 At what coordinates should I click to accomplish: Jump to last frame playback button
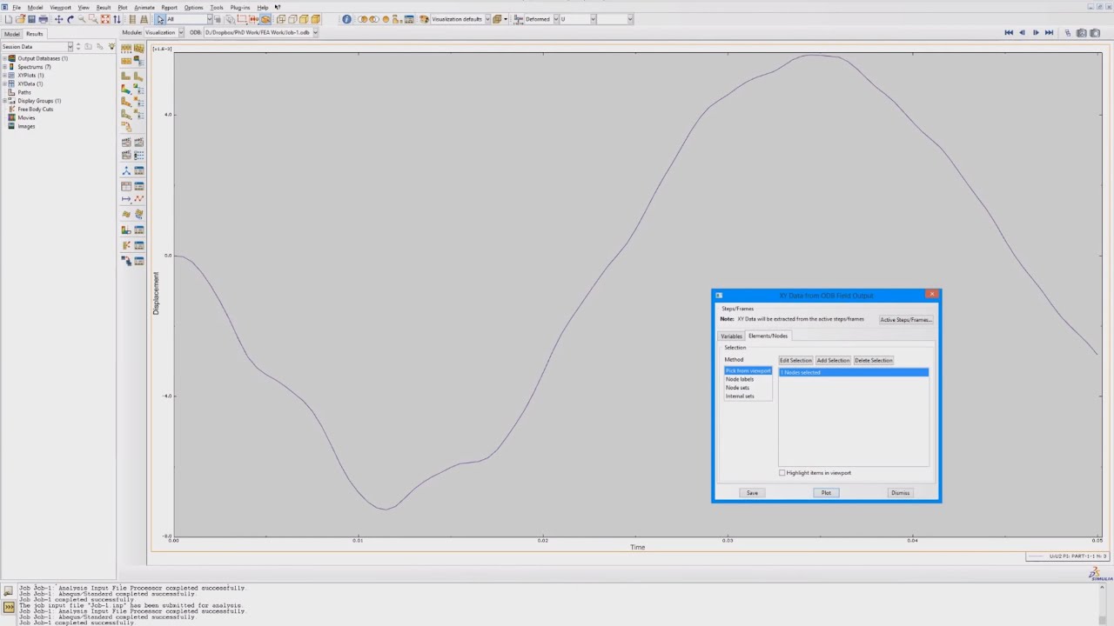pyautogui.click(x=1049, y=33)
